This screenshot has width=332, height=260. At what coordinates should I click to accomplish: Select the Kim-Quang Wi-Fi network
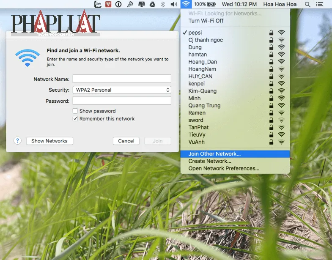point(203,91)
